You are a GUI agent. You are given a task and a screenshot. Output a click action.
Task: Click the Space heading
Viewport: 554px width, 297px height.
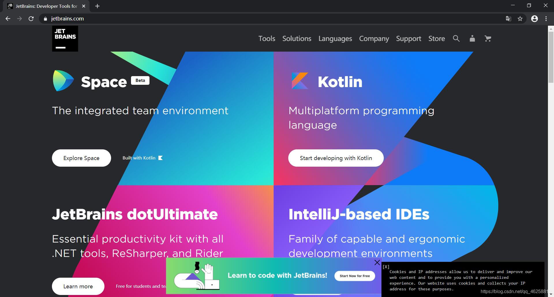tap(104, 82)
